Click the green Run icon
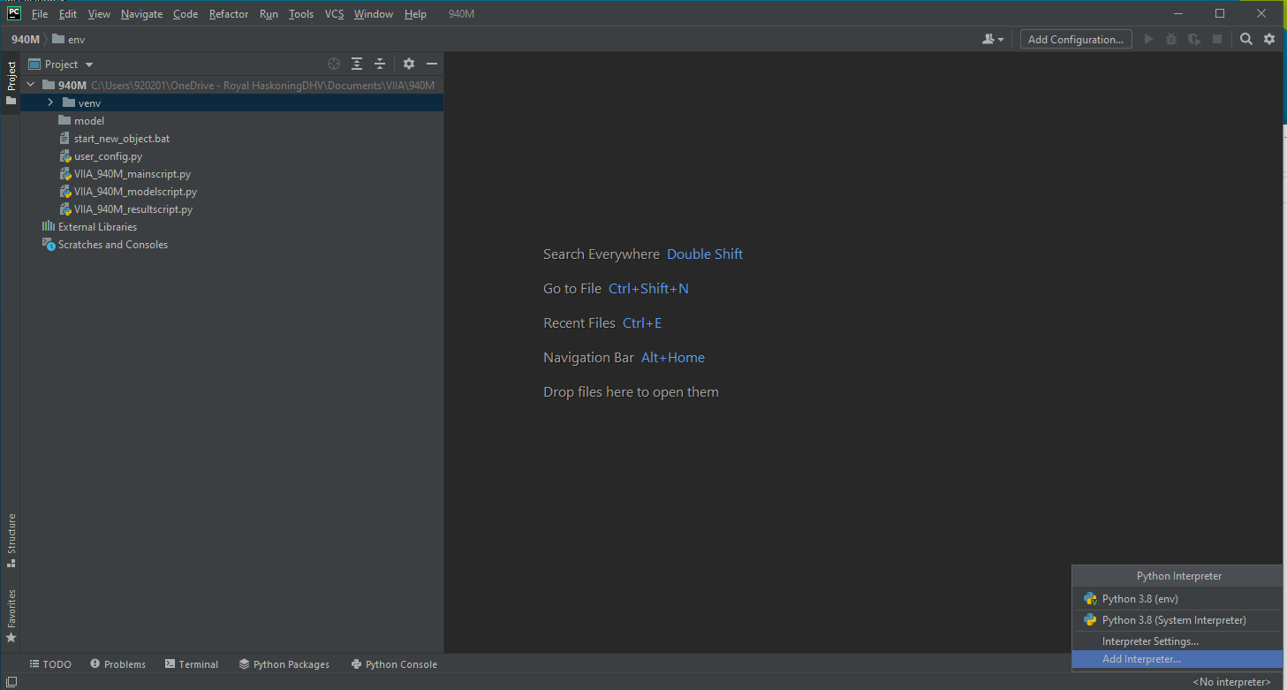Image resolution: width=1287 pixels, height=690 pixels. (1149, 39)
